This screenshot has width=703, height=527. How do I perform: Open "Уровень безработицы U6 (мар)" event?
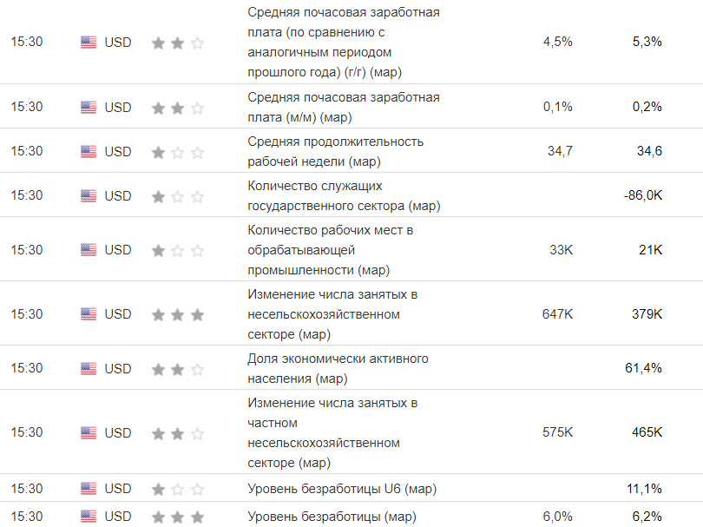342,489
